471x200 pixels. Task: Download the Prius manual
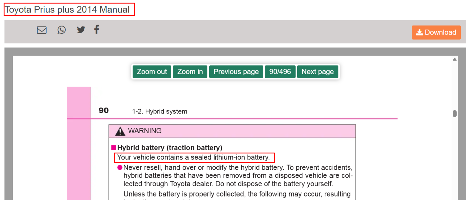(x=436, y=32)
